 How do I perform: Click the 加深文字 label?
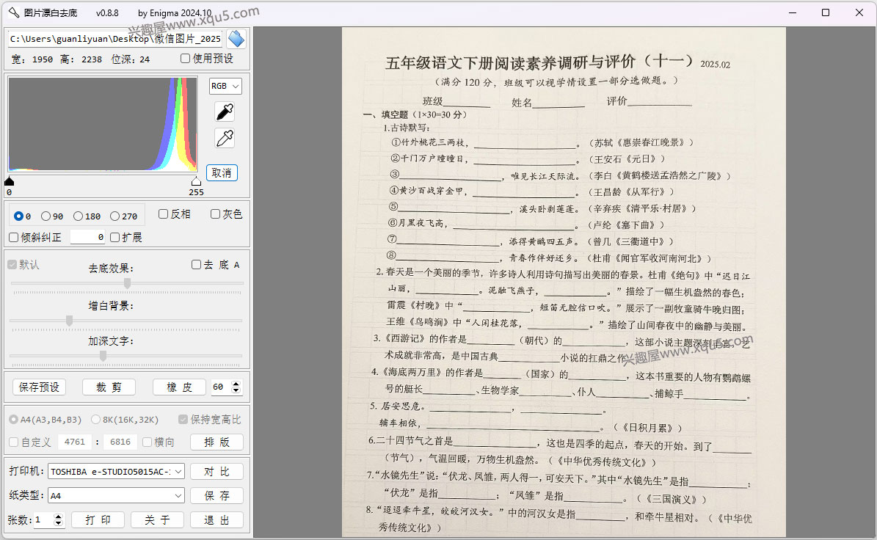point(111,341)
